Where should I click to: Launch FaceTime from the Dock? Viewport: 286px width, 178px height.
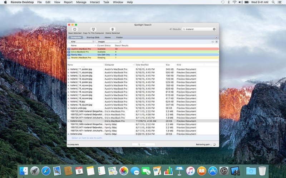tap(146, 171)
